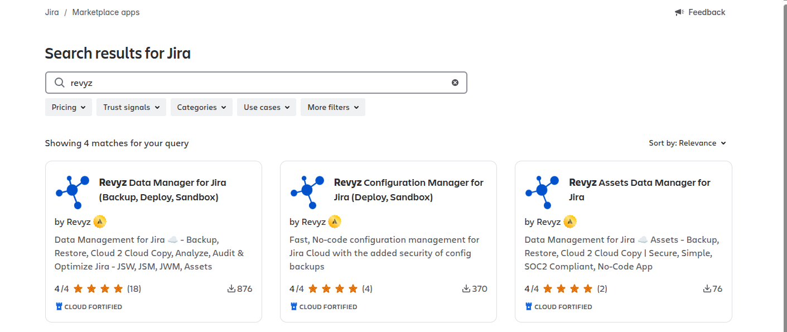Click Cloud Fortified badge on Configuration Manager card
The height and width of the screenshot is (332, 787).
(x=324, y=306)
